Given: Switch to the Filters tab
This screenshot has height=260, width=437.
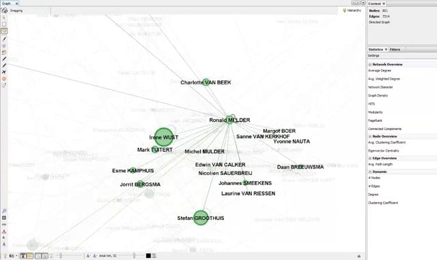Looking at the screenshot, I should 395,50.
